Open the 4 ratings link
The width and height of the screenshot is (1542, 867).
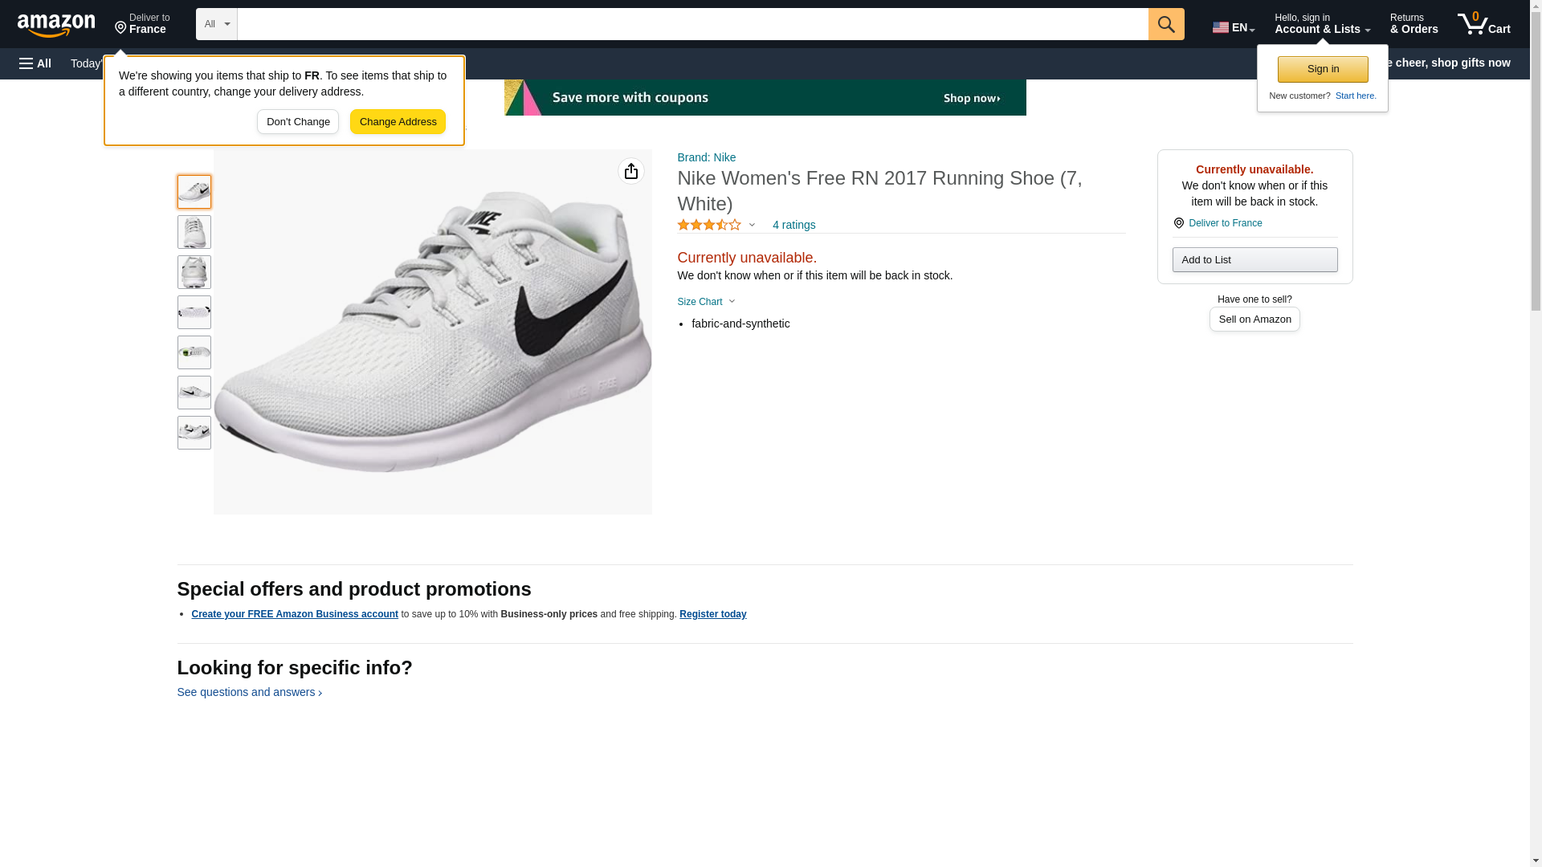click(793, 226)
